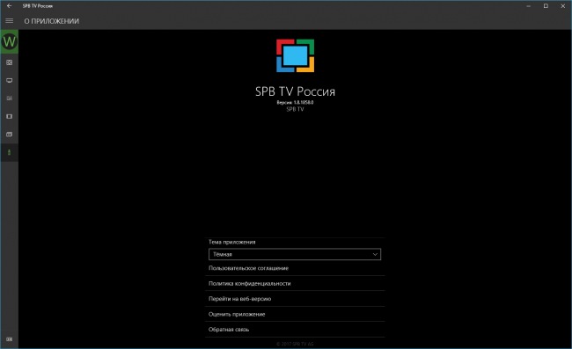572x349 pixels.
Task: Select the highlighted green sidebar icon
Action: (x=9, y=152)
